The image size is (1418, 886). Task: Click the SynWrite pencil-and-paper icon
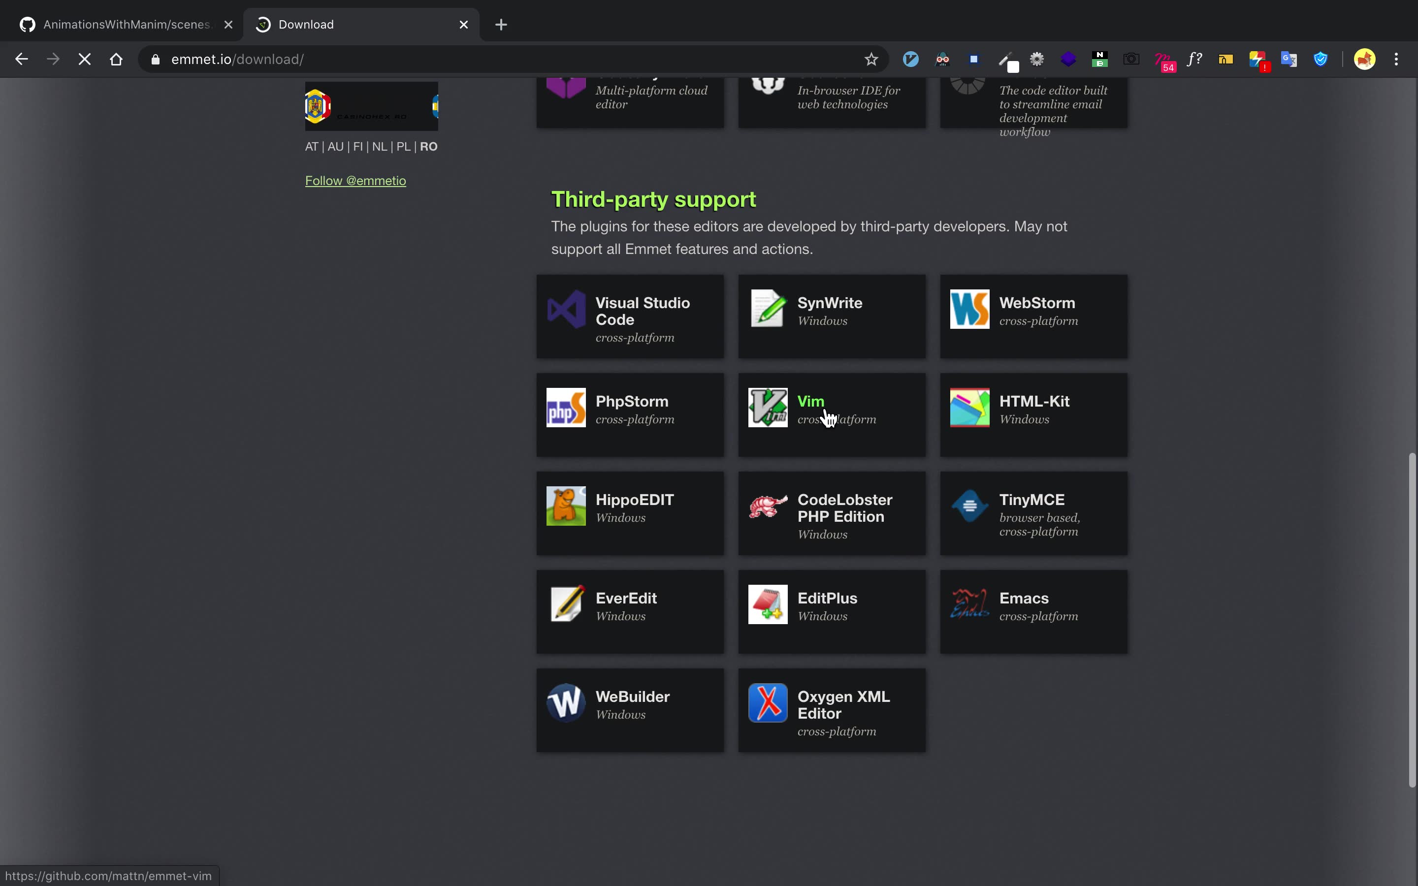(x=768, y=309)
